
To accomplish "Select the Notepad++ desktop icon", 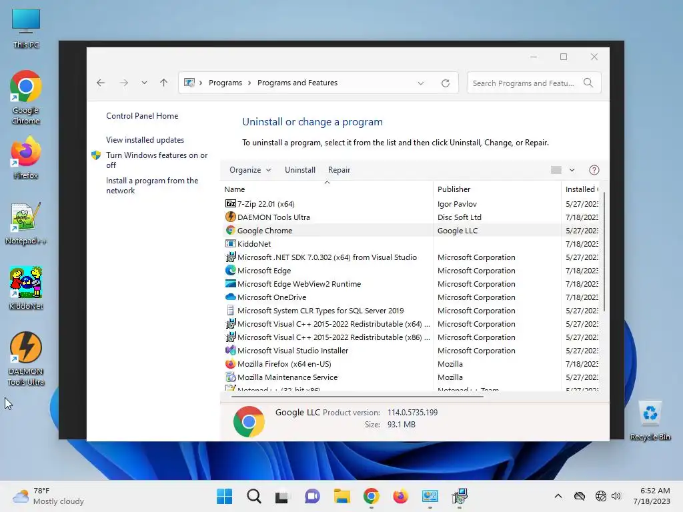I will click(26, 224).
